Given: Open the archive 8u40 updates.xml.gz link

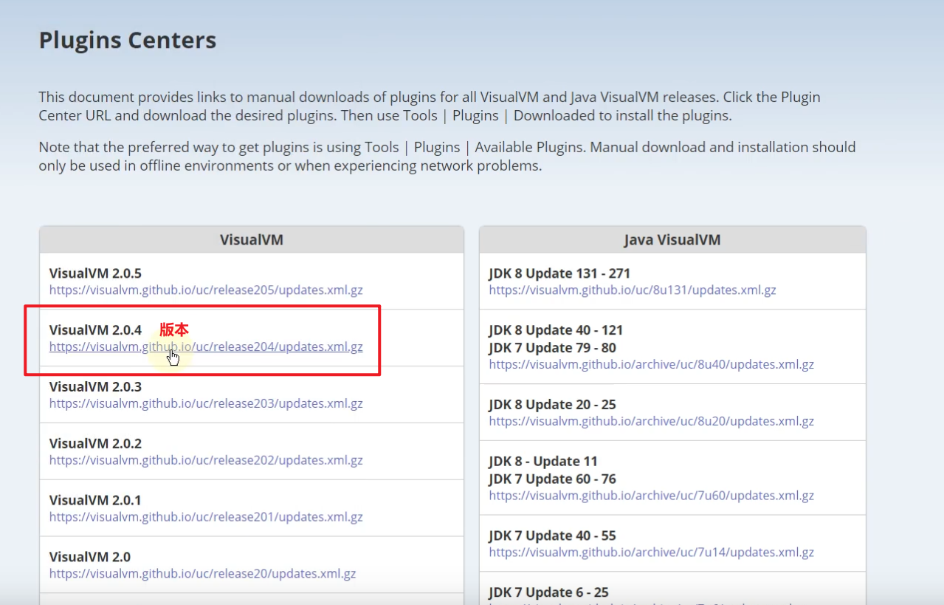Looking at the screenshot, I should (652, 365).
